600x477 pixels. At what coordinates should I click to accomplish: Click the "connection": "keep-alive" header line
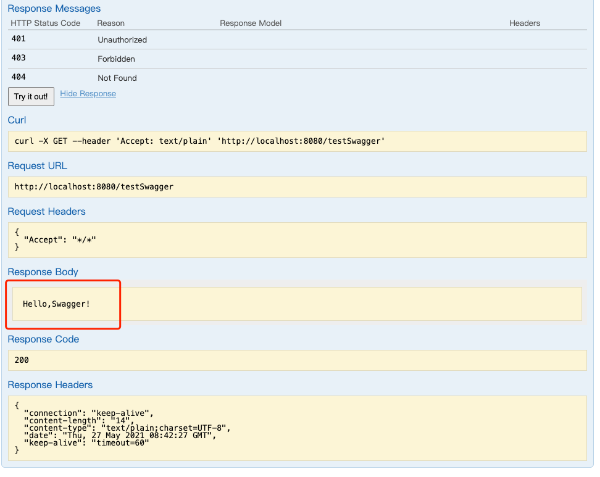pyautogui.click(x=89, y=413)
